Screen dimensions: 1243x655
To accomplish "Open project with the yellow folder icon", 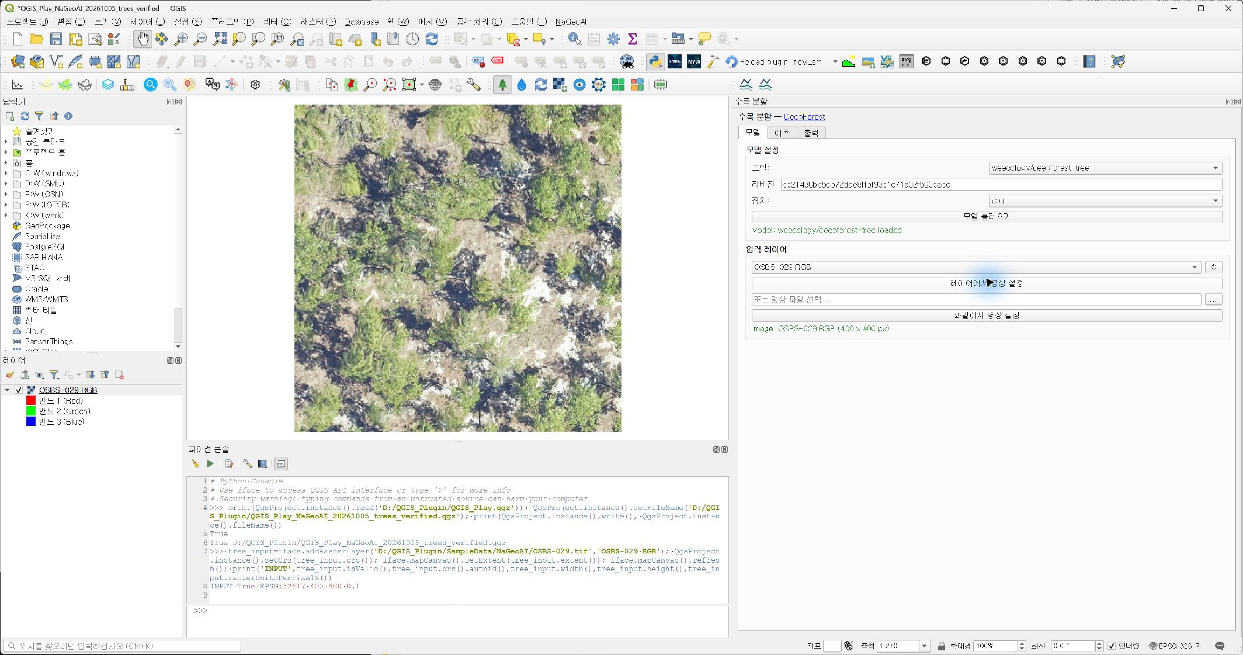I will (x=36, y=39).
